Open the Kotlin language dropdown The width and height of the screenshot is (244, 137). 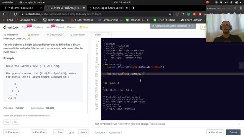pos(101,35)
